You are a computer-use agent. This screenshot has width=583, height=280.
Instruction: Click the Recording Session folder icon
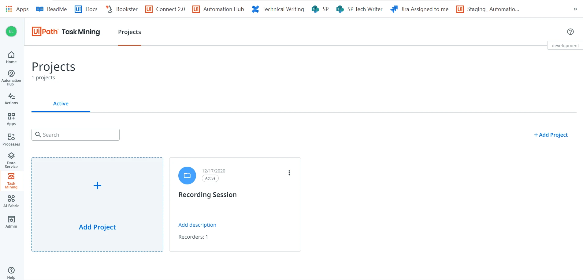(x=187, y=176)
